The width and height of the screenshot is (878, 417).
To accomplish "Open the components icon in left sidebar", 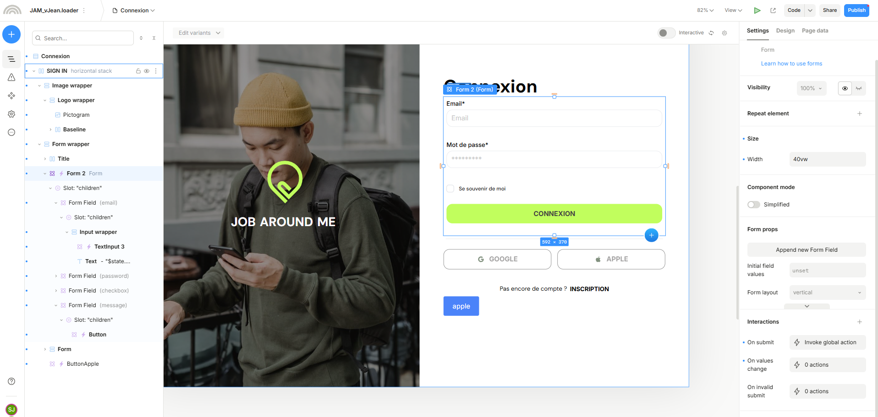I will point(11,96).
